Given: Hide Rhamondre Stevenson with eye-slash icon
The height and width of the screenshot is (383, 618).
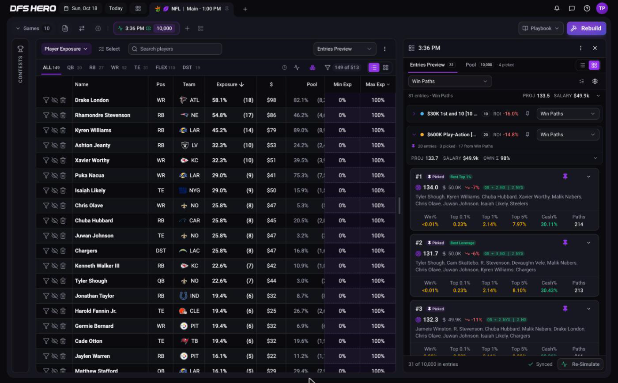Looking at the screenshot, I should [x=54, y=115].
